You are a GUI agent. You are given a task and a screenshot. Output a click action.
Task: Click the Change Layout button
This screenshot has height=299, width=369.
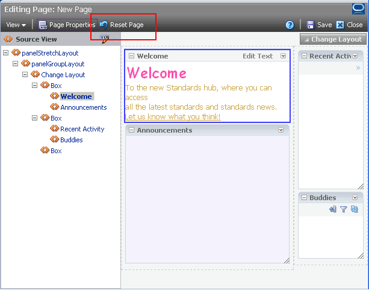[333, 39]
